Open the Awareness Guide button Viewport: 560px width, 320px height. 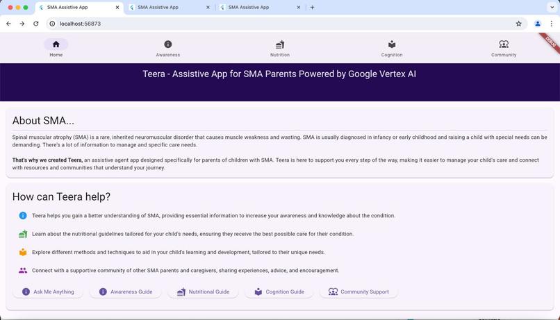point(125,292)
